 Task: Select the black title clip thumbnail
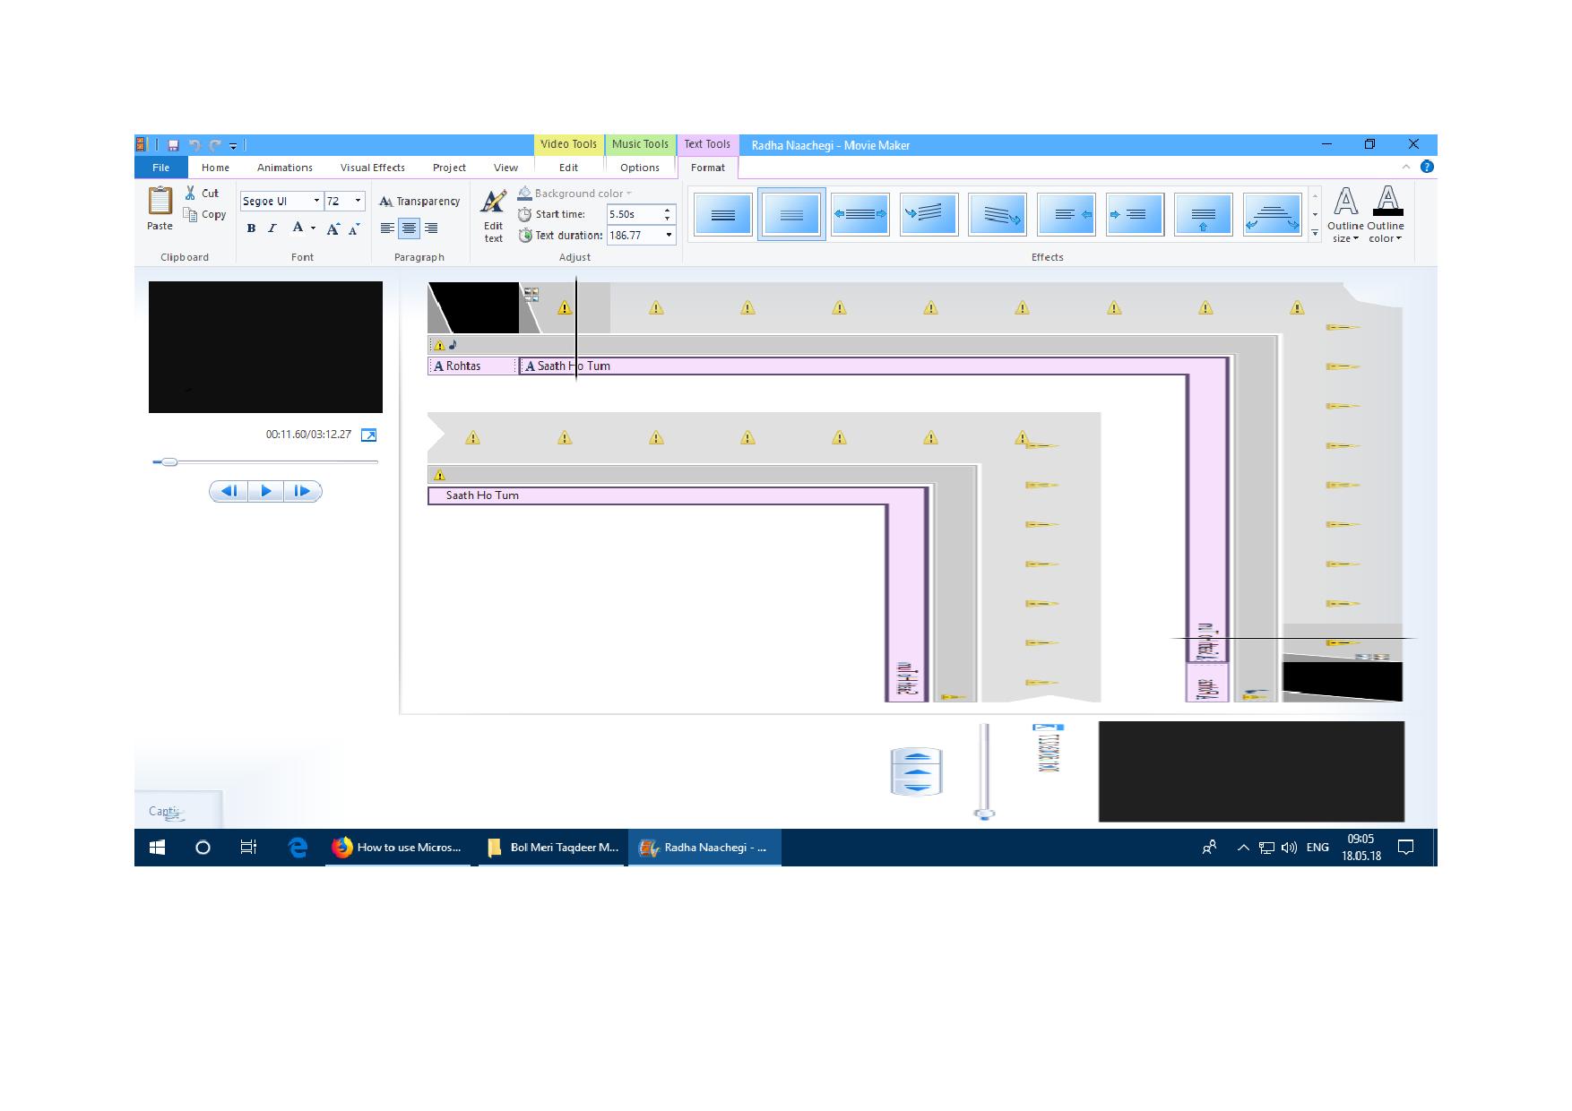click(473, 308)
